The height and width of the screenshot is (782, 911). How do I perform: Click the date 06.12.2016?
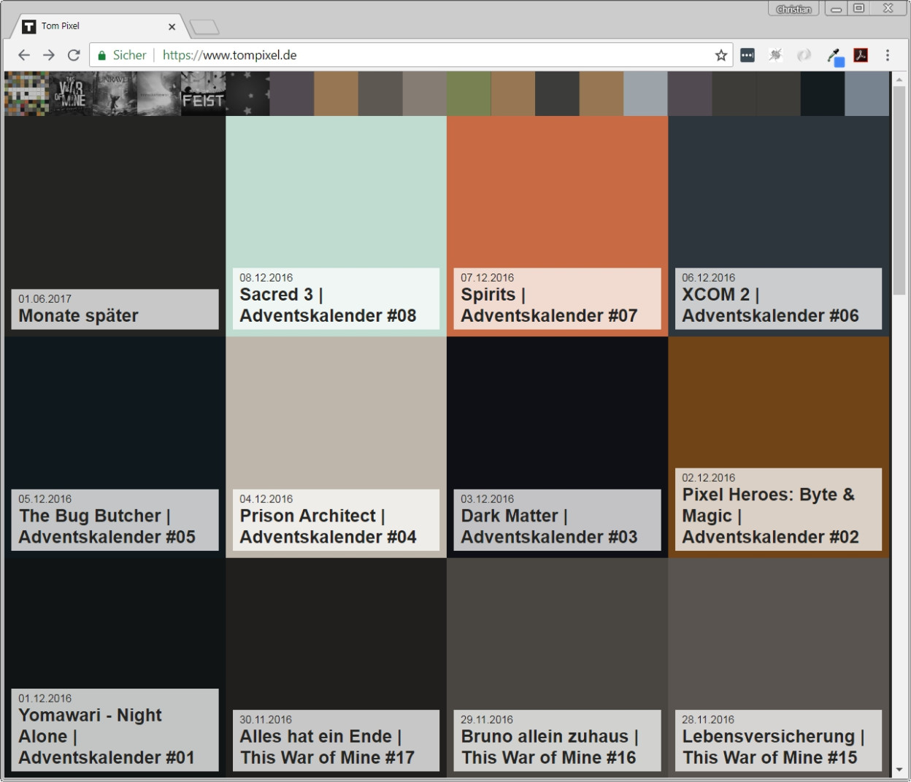tap(709, 278)
